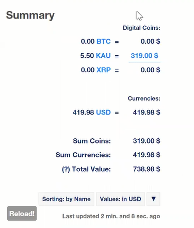Click the 419.98 $ value for USD
The image size is (194, 228).
point(147,112)
